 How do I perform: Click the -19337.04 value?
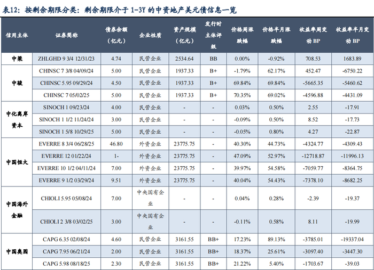coord(352,239)
